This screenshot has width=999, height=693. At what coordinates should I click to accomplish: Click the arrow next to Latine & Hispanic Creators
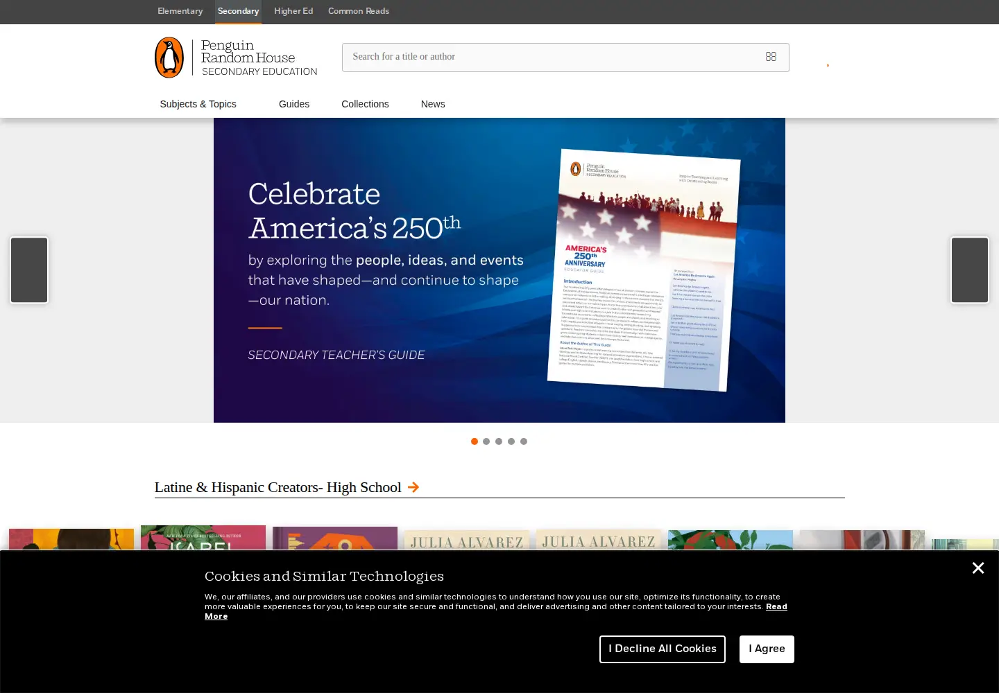413,487
